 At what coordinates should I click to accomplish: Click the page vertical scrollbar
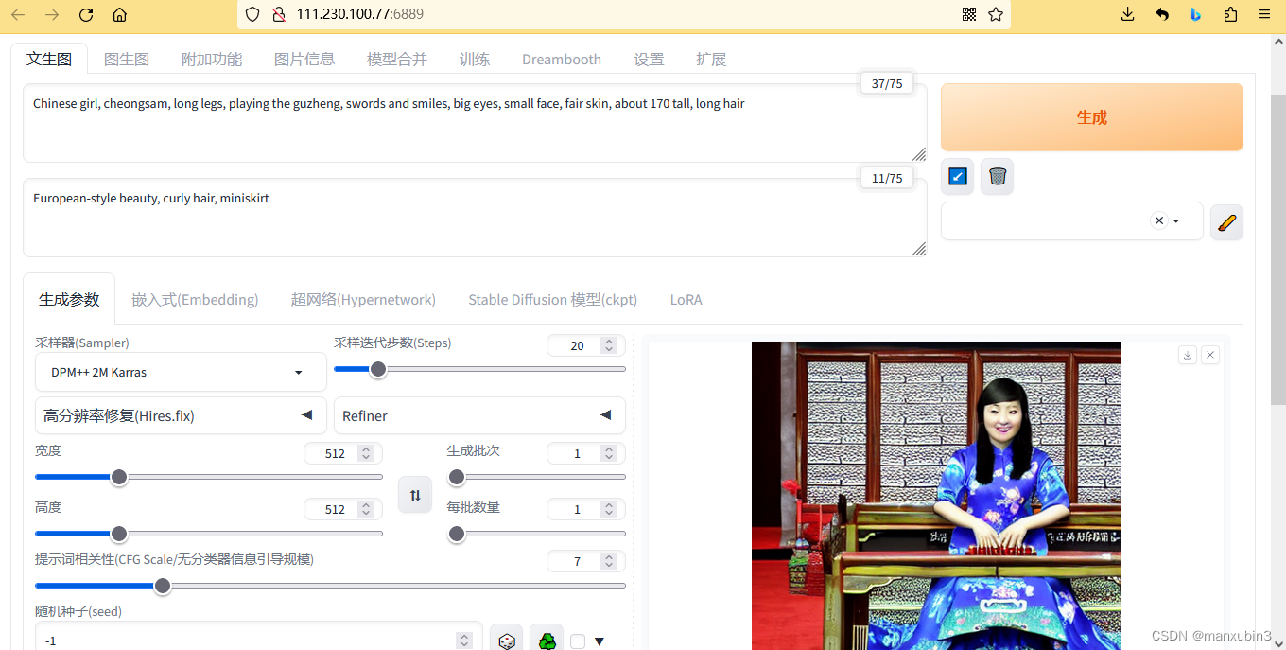click(1277, 249)
